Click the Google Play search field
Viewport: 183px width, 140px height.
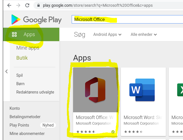coord(127,19)
